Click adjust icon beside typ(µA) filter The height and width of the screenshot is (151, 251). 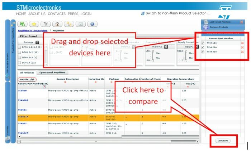click(x=197, y=47)
